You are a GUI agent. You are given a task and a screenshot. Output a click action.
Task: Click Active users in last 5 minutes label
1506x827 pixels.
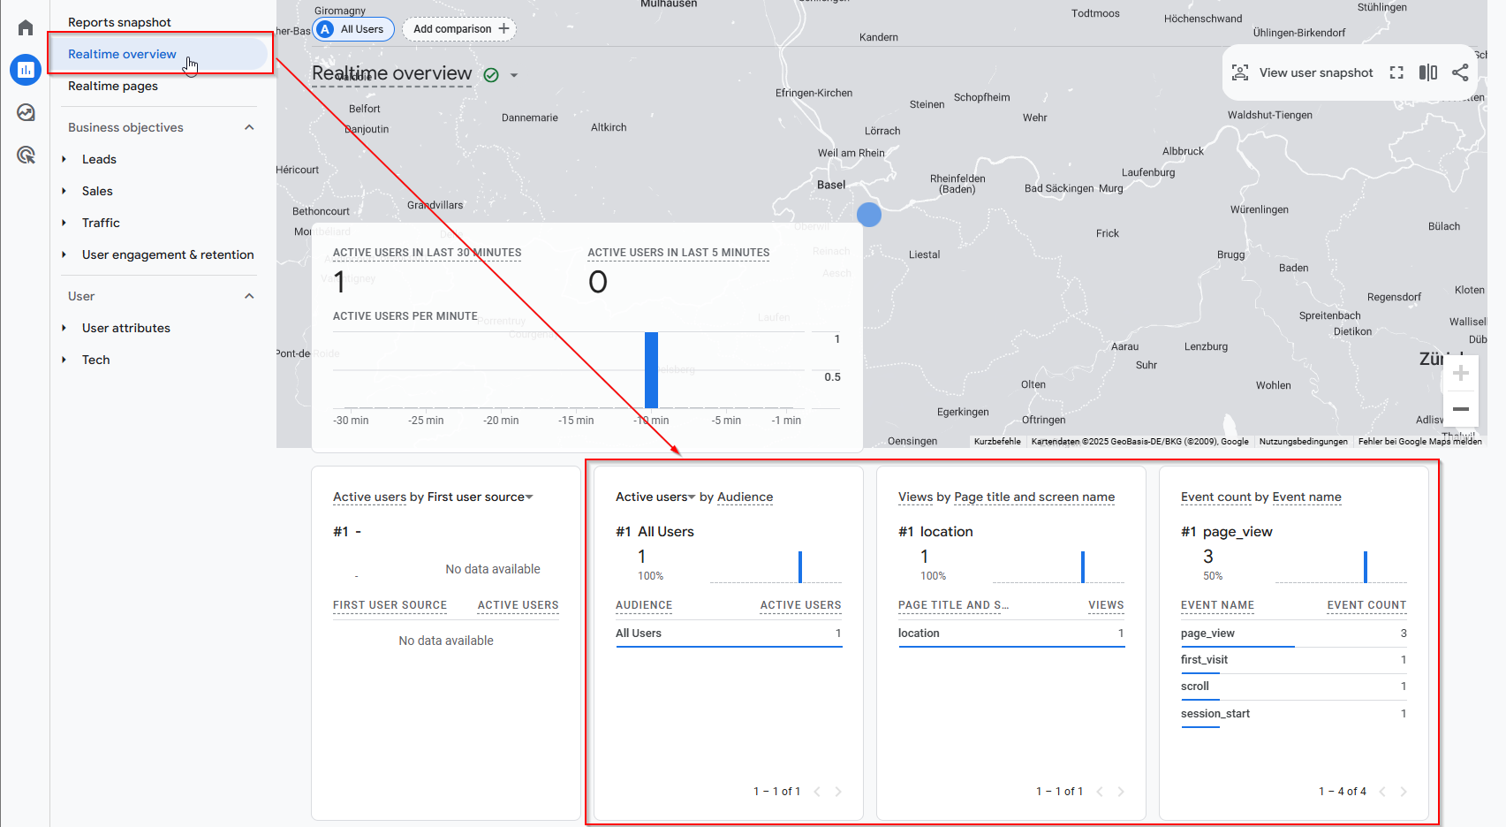[678, 253]
